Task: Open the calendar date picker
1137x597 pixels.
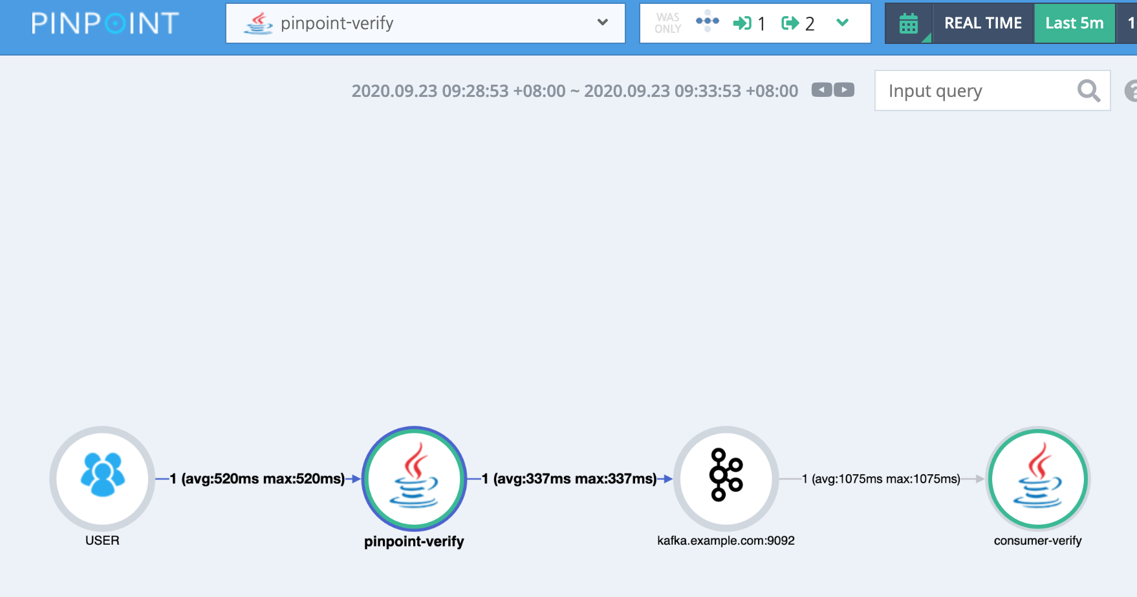Action: click(909, 23)
